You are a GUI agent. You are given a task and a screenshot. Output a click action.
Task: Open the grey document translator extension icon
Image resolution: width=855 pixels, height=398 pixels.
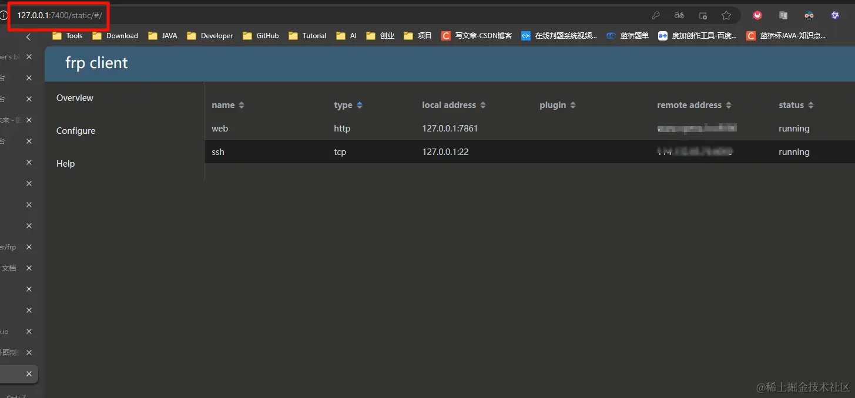[783, 16]
